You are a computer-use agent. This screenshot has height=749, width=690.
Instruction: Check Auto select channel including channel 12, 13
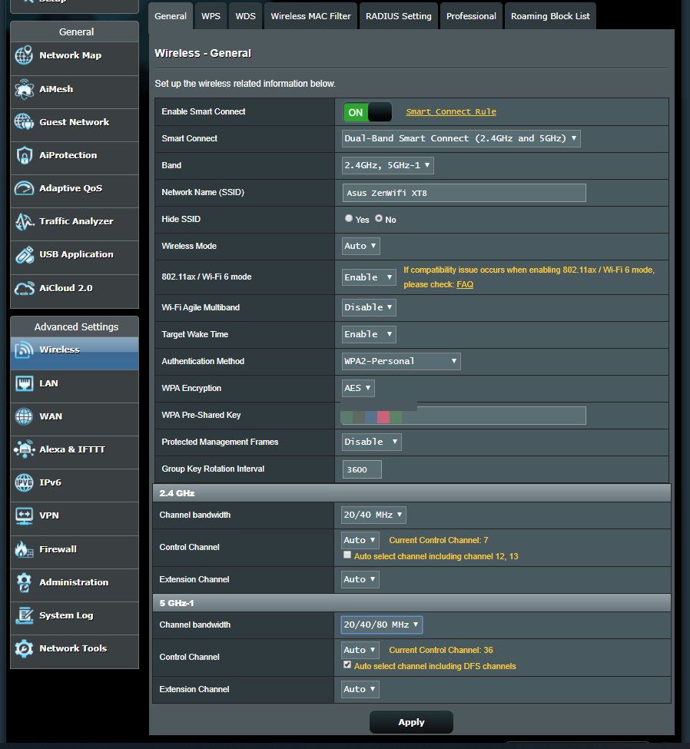pos(347,555)
